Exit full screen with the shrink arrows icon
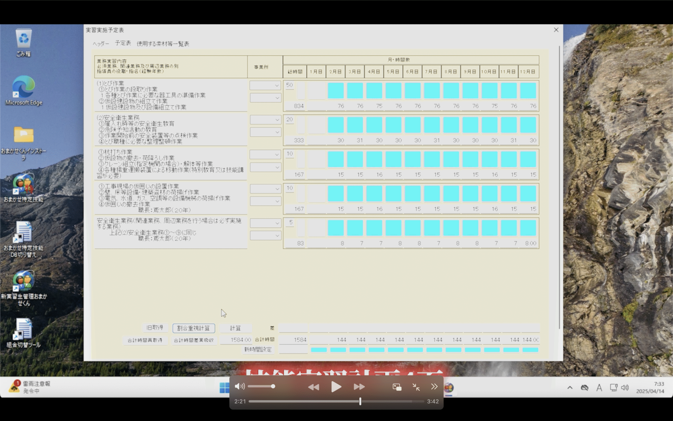The image size is (673, 421). (416, 387)
